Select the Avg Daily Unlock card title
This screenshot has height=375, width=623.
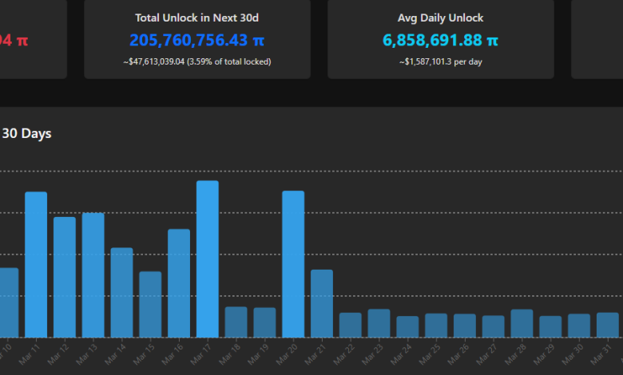tap(440, 17)
